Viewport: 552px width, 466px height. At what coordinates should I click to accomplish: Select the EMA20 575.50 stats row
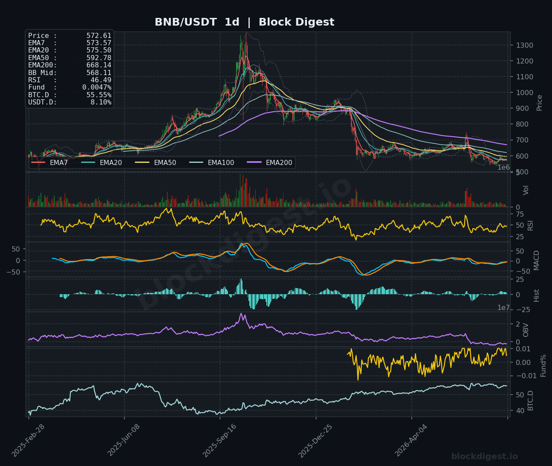tap(70, 50)
